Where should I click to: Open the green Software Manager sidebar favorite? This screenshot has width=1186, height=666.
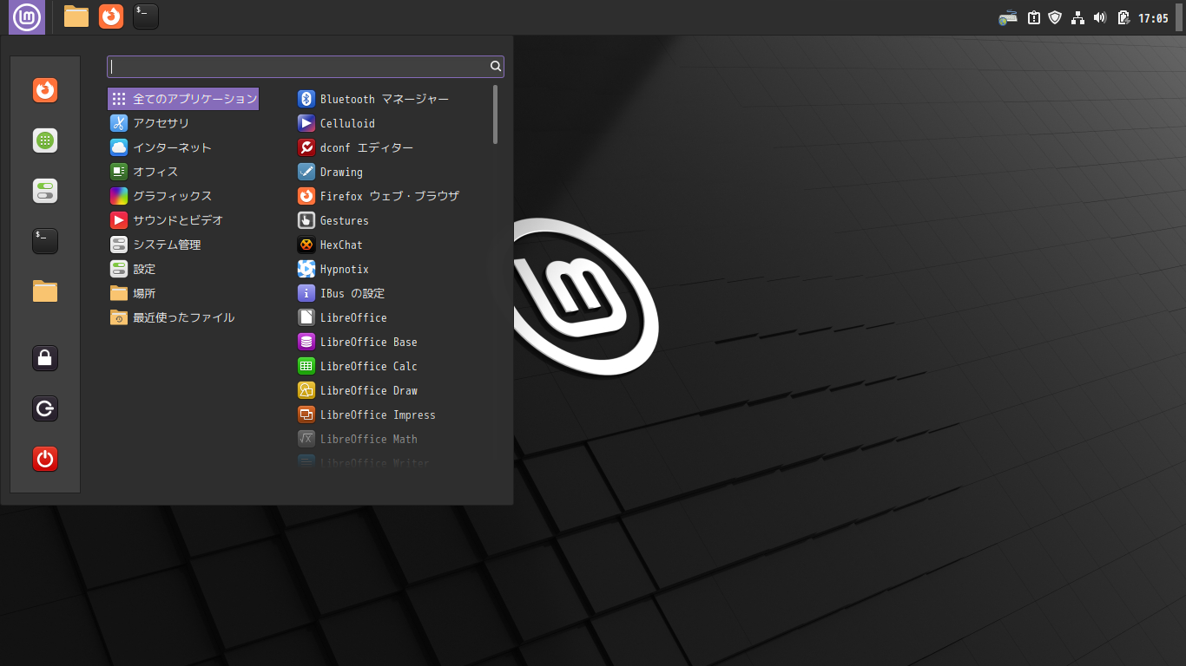tap(45, 140)
